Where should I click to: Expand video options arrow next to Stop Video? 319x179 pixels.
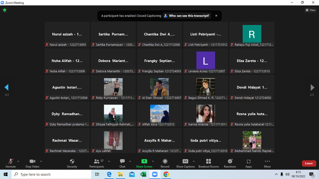pyautogui.click(x=41, y=161)
